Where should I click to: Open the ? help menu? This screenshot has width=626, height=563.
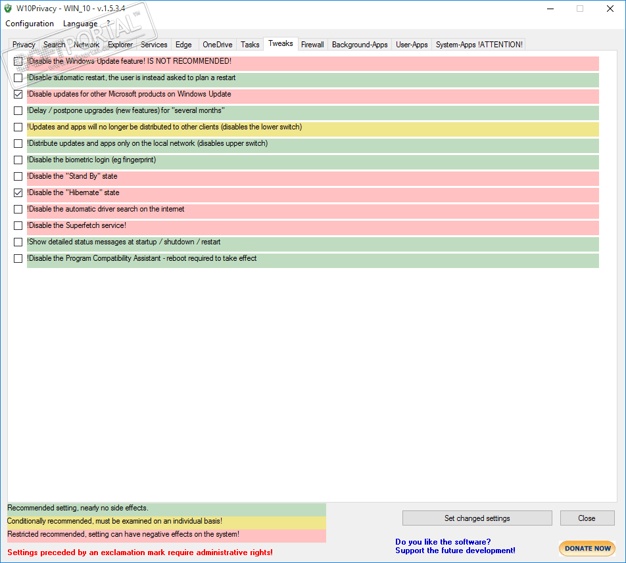(x=108, y=24)
